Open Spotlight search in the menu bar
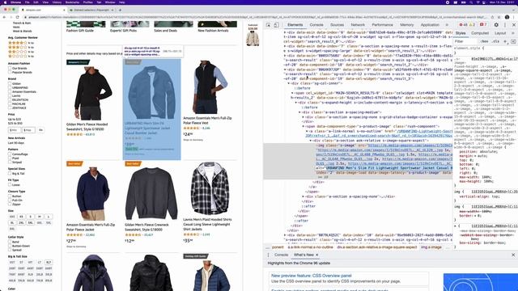The height and width of the screenshot is (291, 518). [x=471, y=2]
